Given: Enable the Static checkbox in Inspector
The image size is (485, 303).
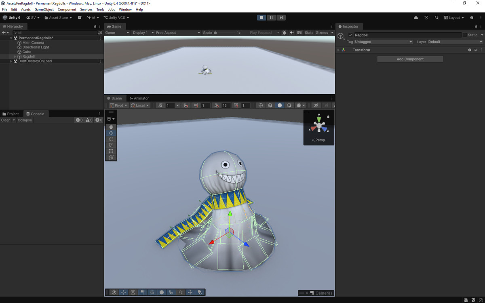Looking at the screenshot, I should coord(465,35).
